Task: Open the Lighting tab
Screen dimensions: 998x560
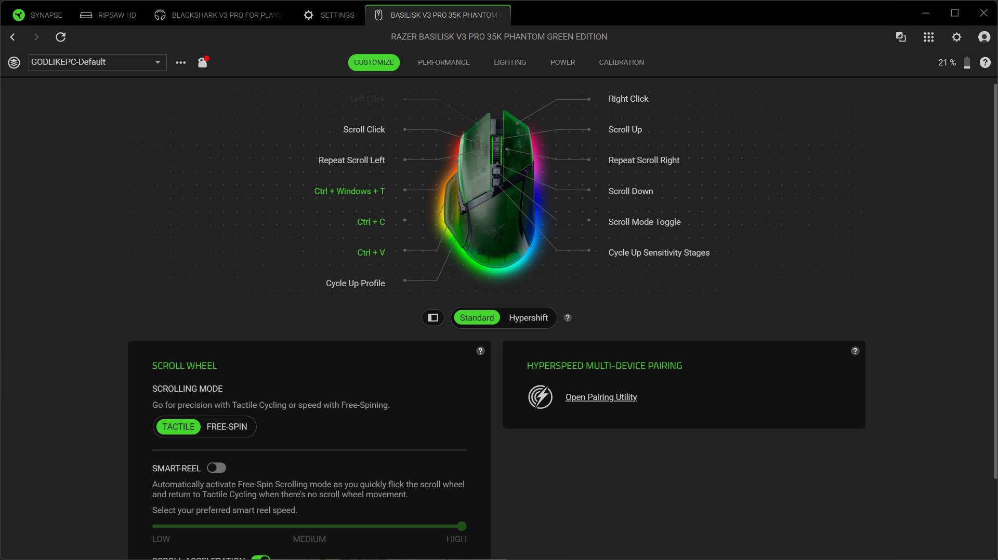Action: tap(509, 62)
